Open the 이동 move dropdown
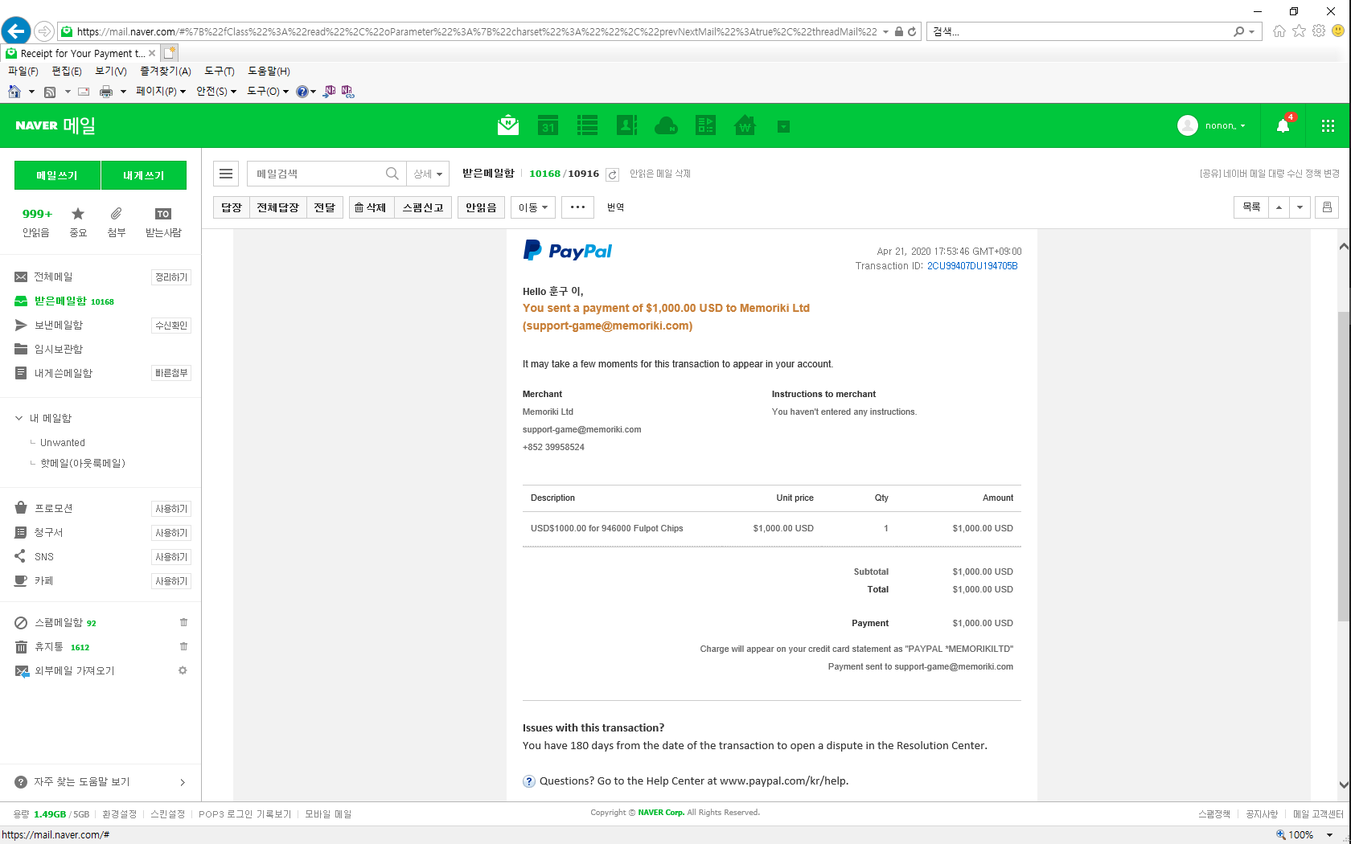Image resolution: width=1351 pixels, height=844 pixels. [x=533, y=207]
